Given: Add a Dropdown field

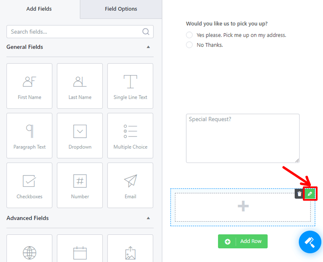Looking at the screenshot, I should pos(80,136).
